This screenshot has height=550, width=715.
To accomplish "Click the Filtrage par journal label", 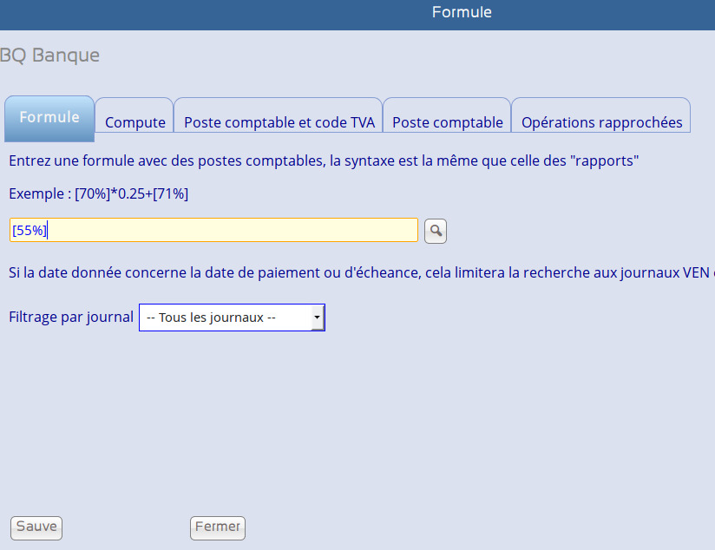I will 71,317.
